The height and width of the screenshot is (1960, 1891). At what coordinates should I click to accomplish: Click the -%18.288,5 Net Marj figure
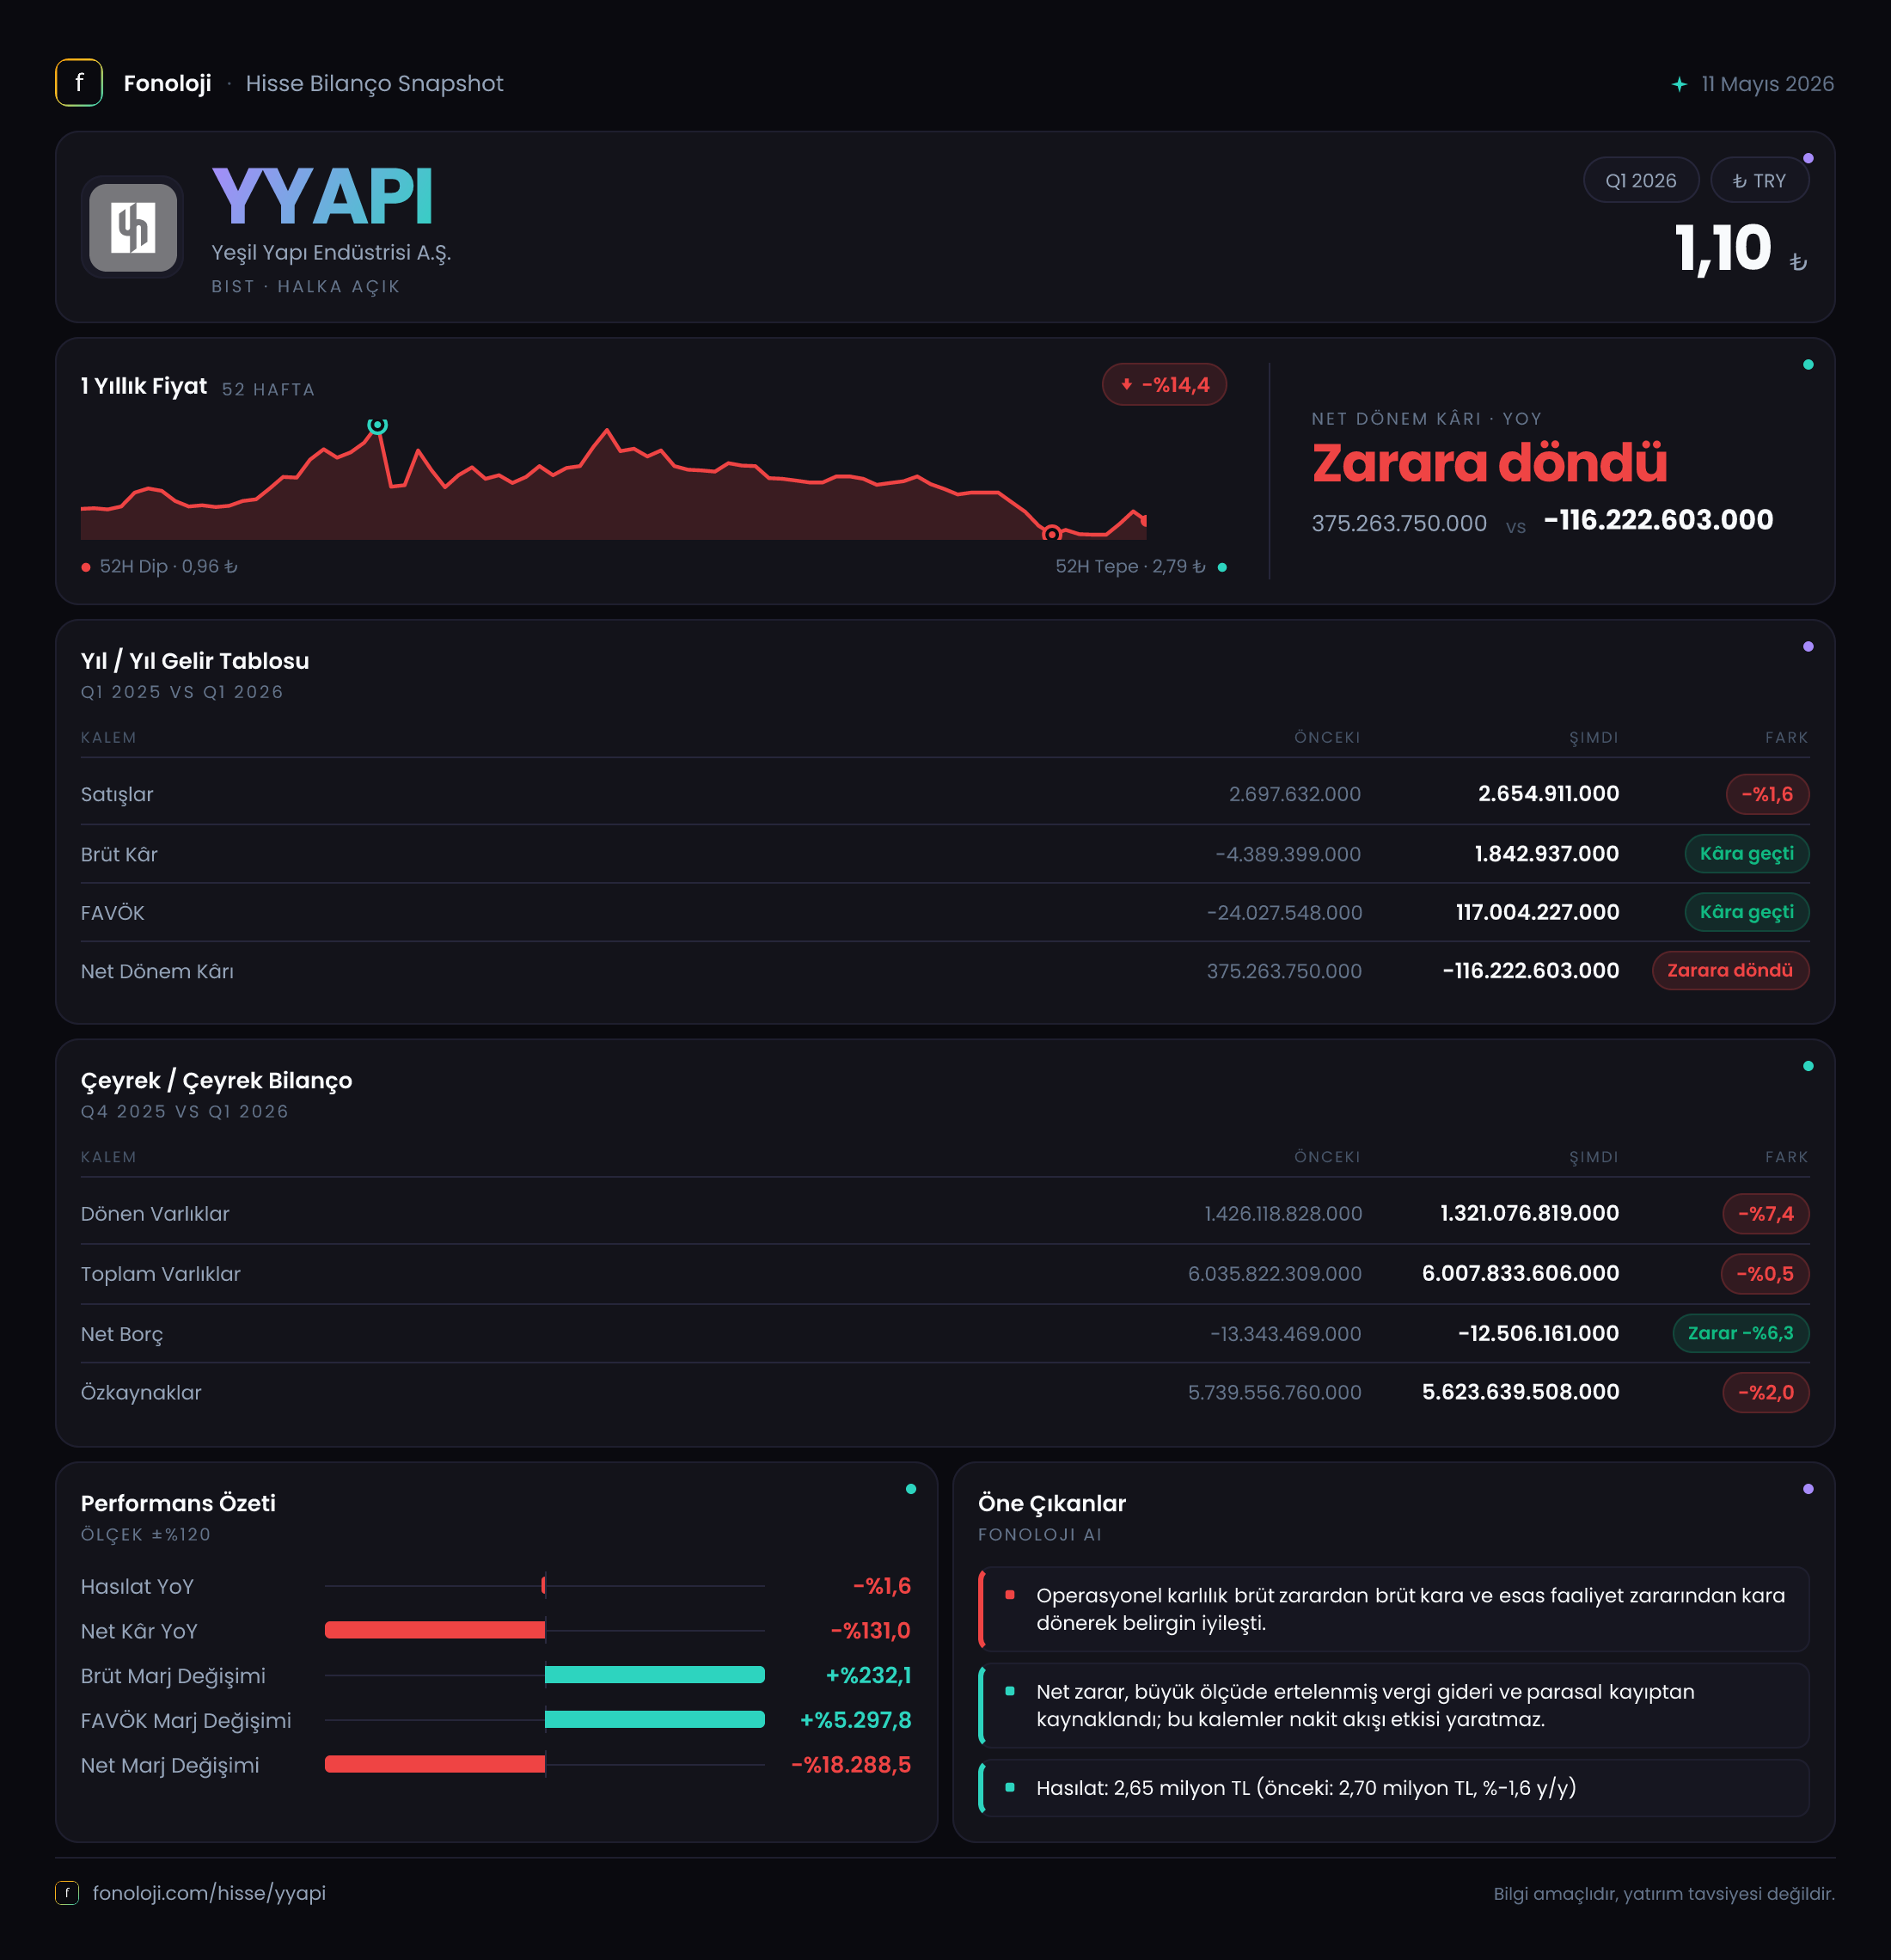coord(851,1765)
